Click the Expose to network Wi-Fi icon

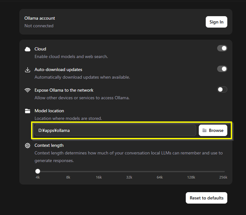pos(28,90)
